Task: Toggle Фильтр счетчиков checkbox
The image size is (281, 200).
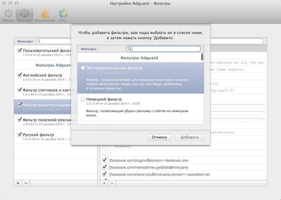Action: 20,90
